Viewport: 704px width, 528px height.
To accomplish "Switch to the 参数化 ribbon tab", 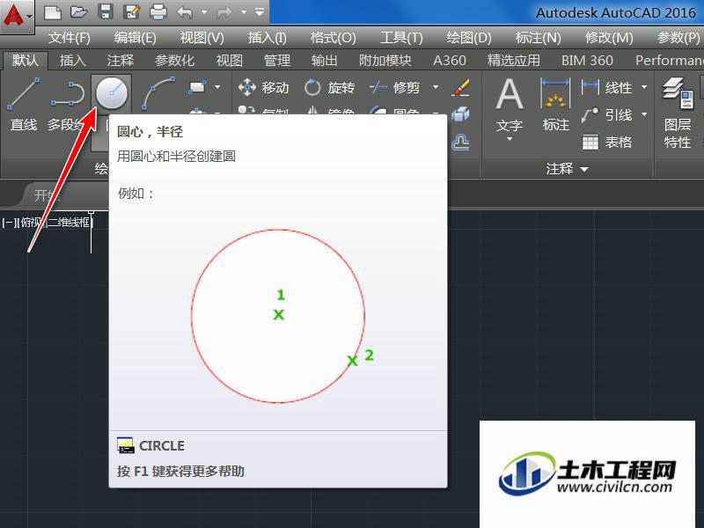I will (174, 60).
